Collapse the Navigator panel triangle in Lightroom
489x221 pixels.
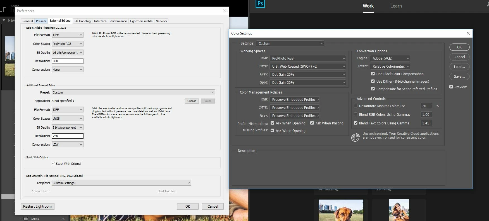4,20
